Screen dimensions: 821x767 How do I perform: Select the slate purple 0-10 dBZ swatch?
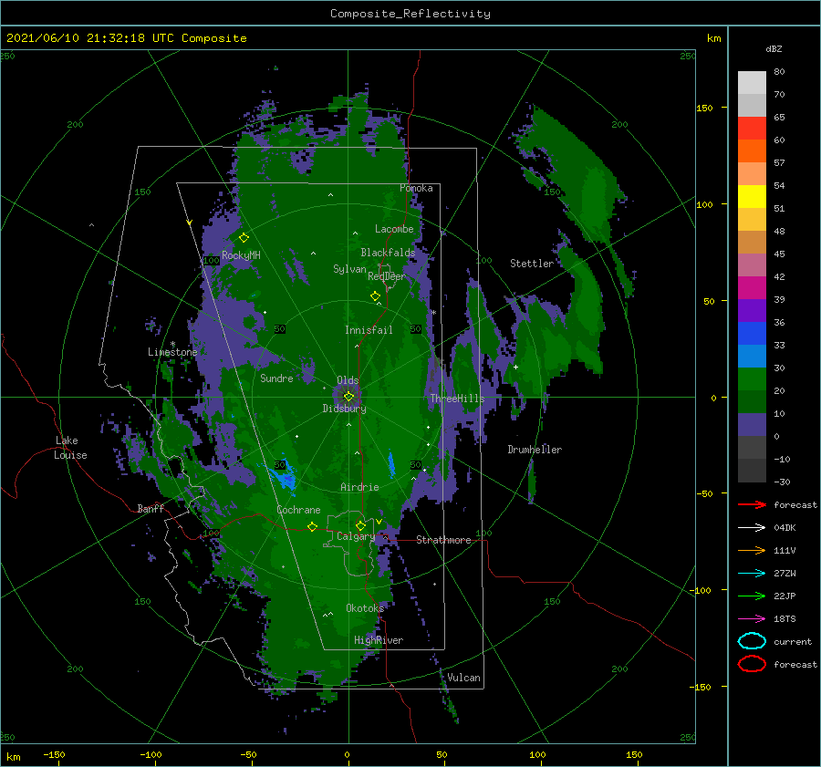752,425
